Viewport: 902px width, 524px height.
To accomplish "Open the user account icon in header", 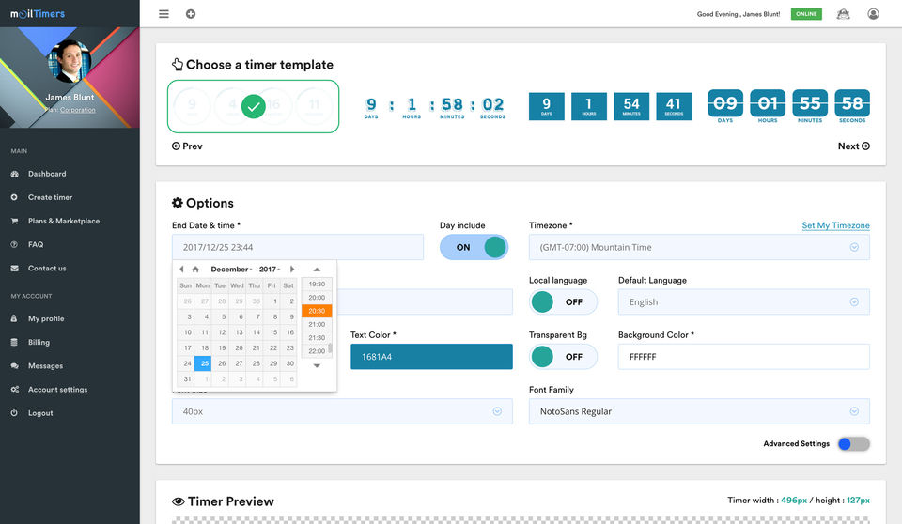I will tap(873, 14).
